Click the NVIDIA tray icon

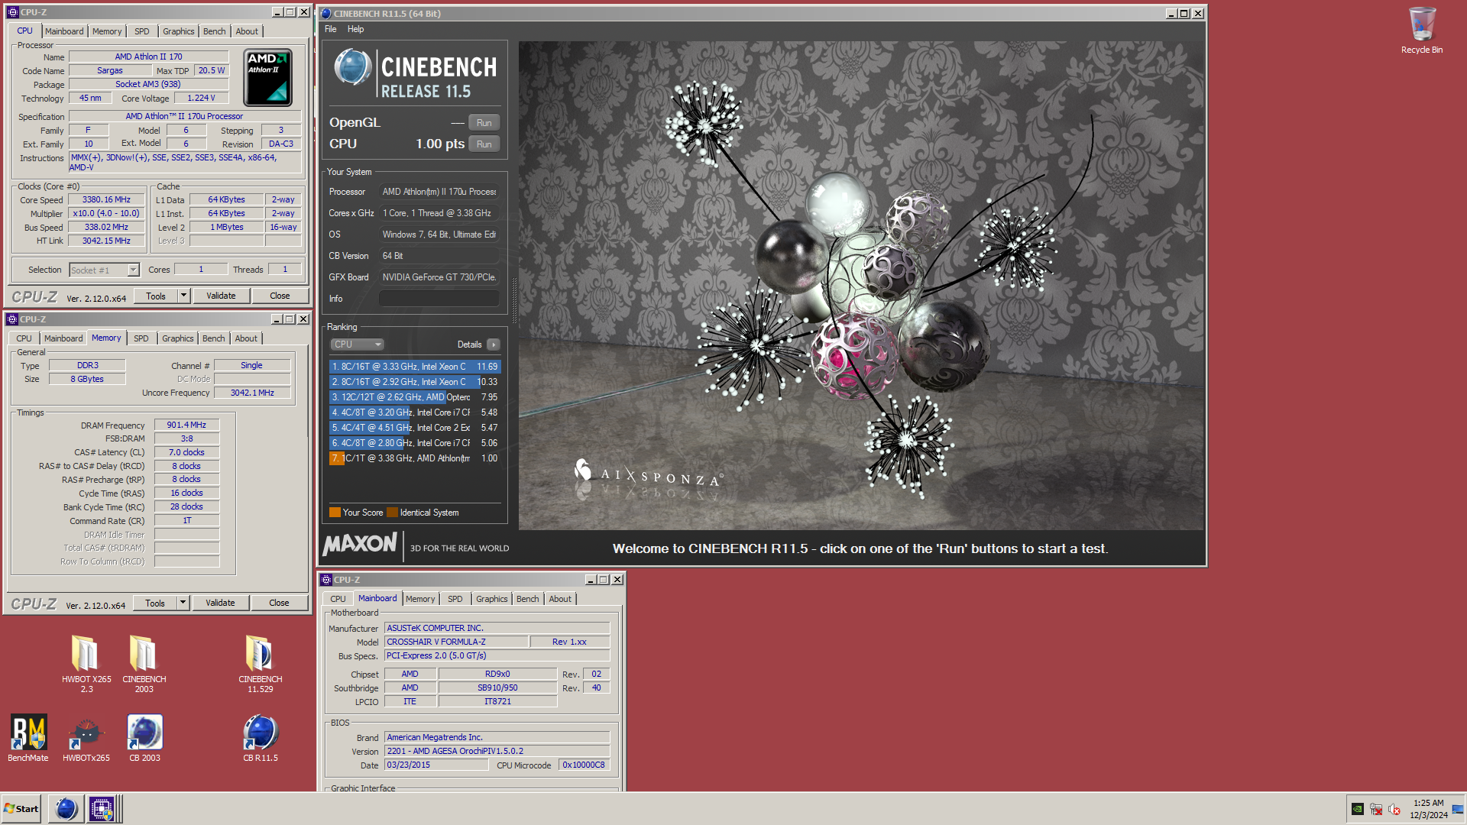point(1358,809)
